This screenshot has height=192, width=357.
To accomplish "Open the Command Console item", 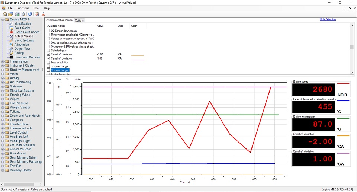I will pyautogui.click(x=27, y=57).
